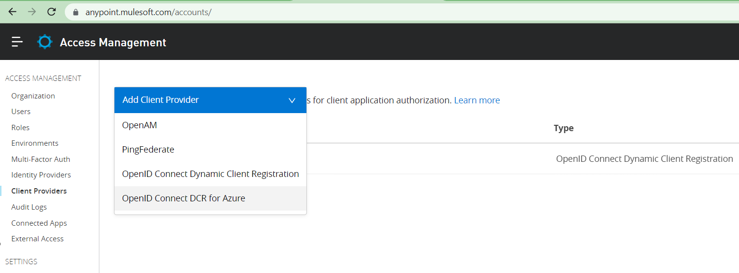Screen dimensions: 739x273
Task: Click the browser back arrow
Action: 13,12
